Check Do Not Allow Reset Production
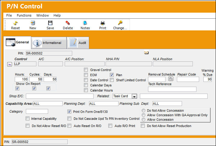 (143, 126)
